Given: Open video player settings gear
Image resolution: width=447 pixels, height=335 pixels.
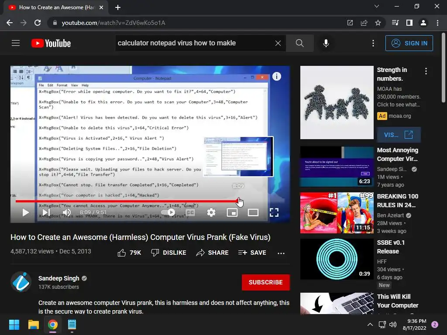Looking at the screenshot, I should click(x=211, y=212).
